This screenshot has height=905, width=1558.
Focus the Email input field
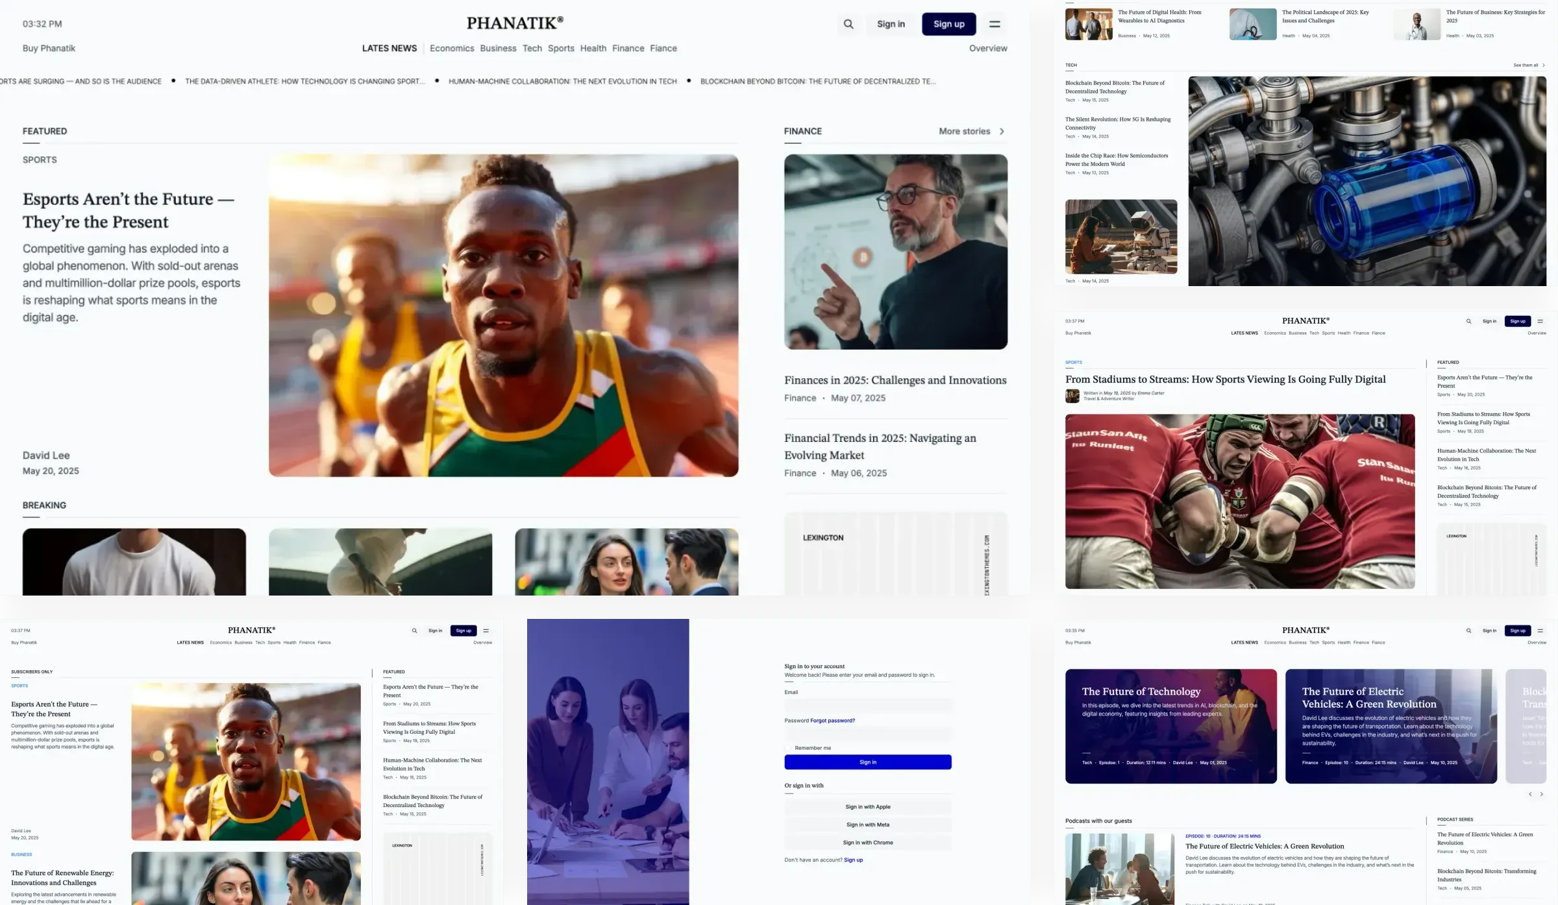[868, 705]
